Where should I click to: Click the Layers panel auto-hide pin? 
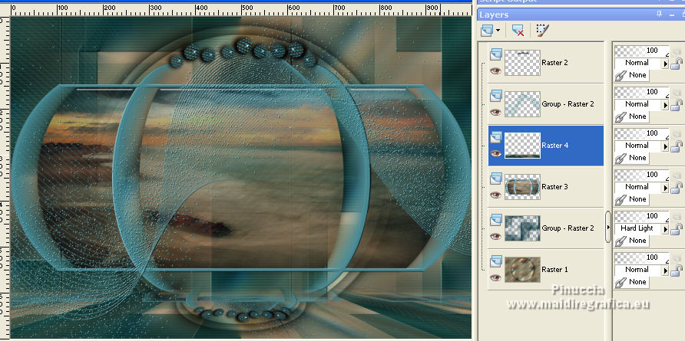(x=659, y=15)
